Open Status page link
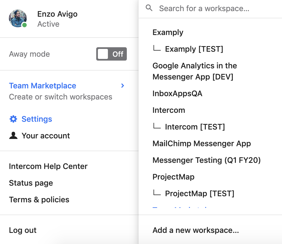282x244 pixels. 31,183
